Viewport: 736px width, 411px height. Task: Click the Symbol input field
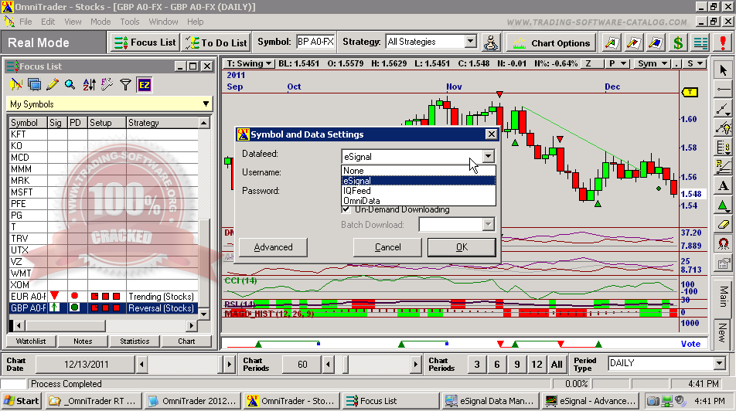coord(315,42)
